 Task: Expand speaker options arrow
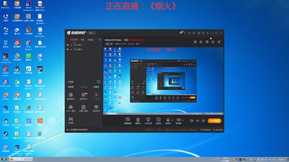tap(183, 120)
